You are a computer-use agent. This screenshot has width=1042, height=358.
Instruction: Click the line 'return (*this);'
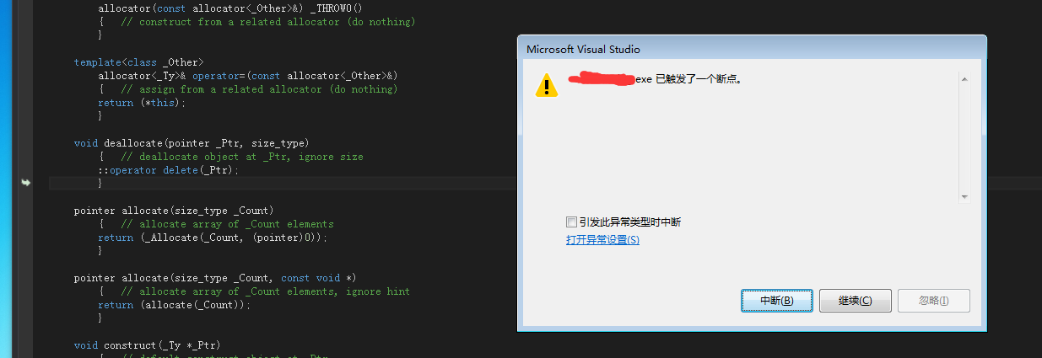[141, 103]
